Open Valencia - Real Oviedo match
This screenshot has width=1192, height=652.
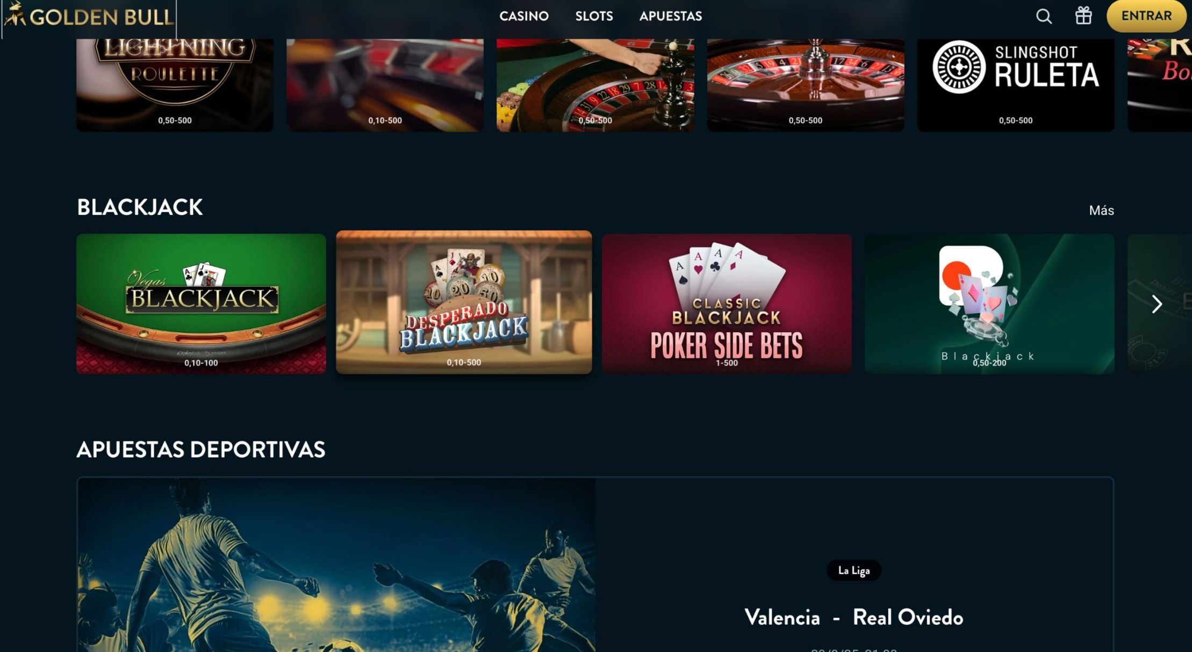pyautogui.click(x=854, y=618)
